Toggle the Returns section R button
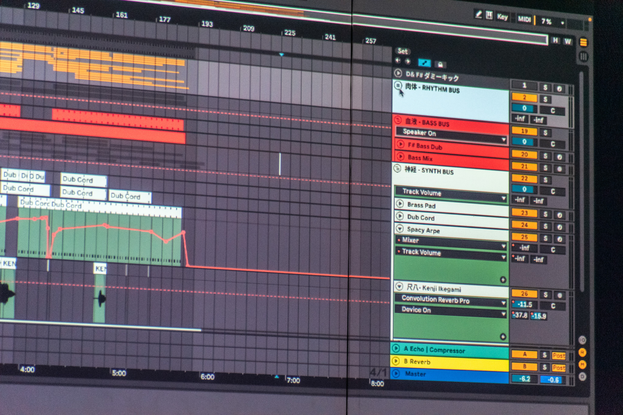This screenshot has height=415, width=623. [x=582, y=352]
